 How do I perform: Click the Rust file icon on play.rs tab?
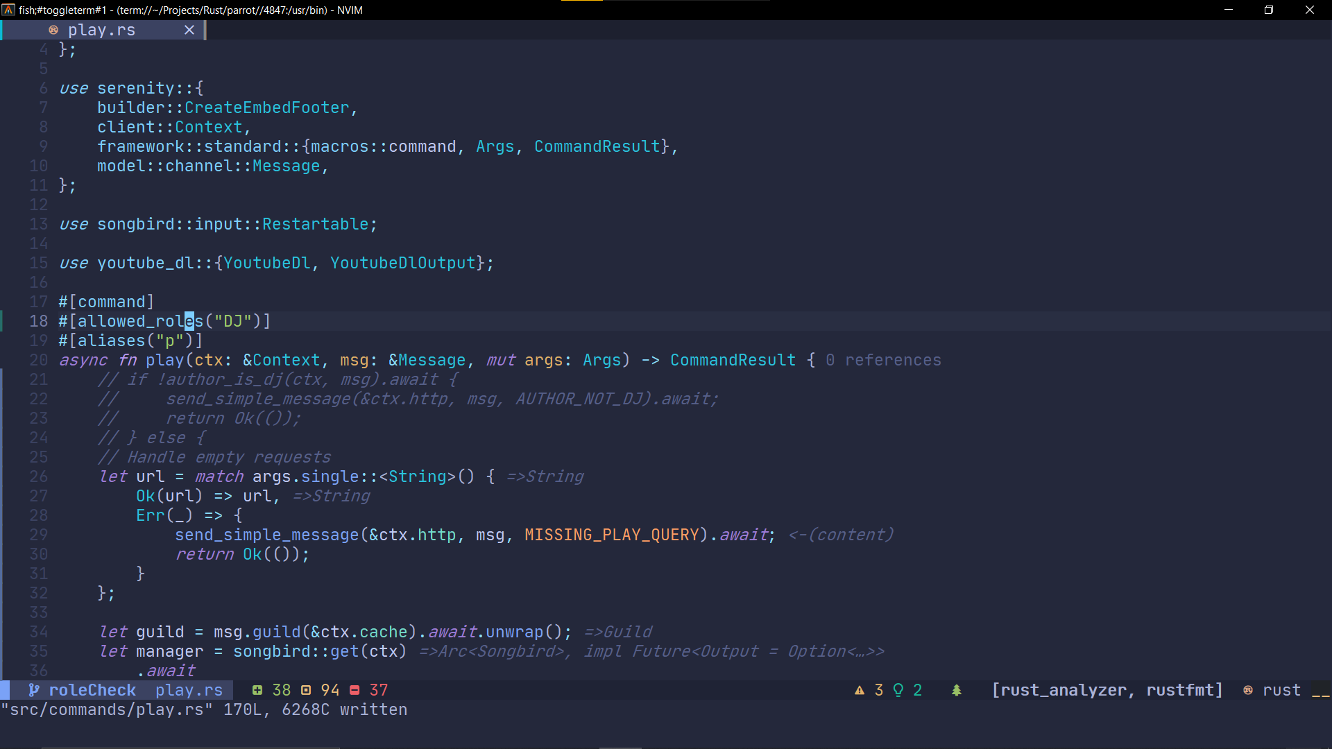(x=53, y=30)
